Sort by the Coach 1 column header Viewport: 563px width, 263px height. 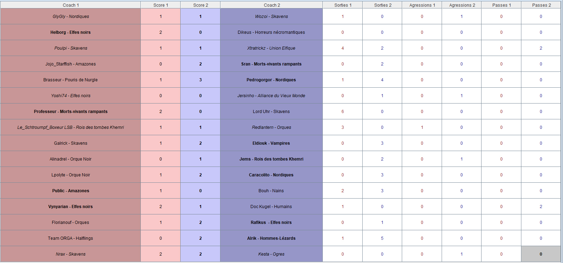click(x=71, y=5)
